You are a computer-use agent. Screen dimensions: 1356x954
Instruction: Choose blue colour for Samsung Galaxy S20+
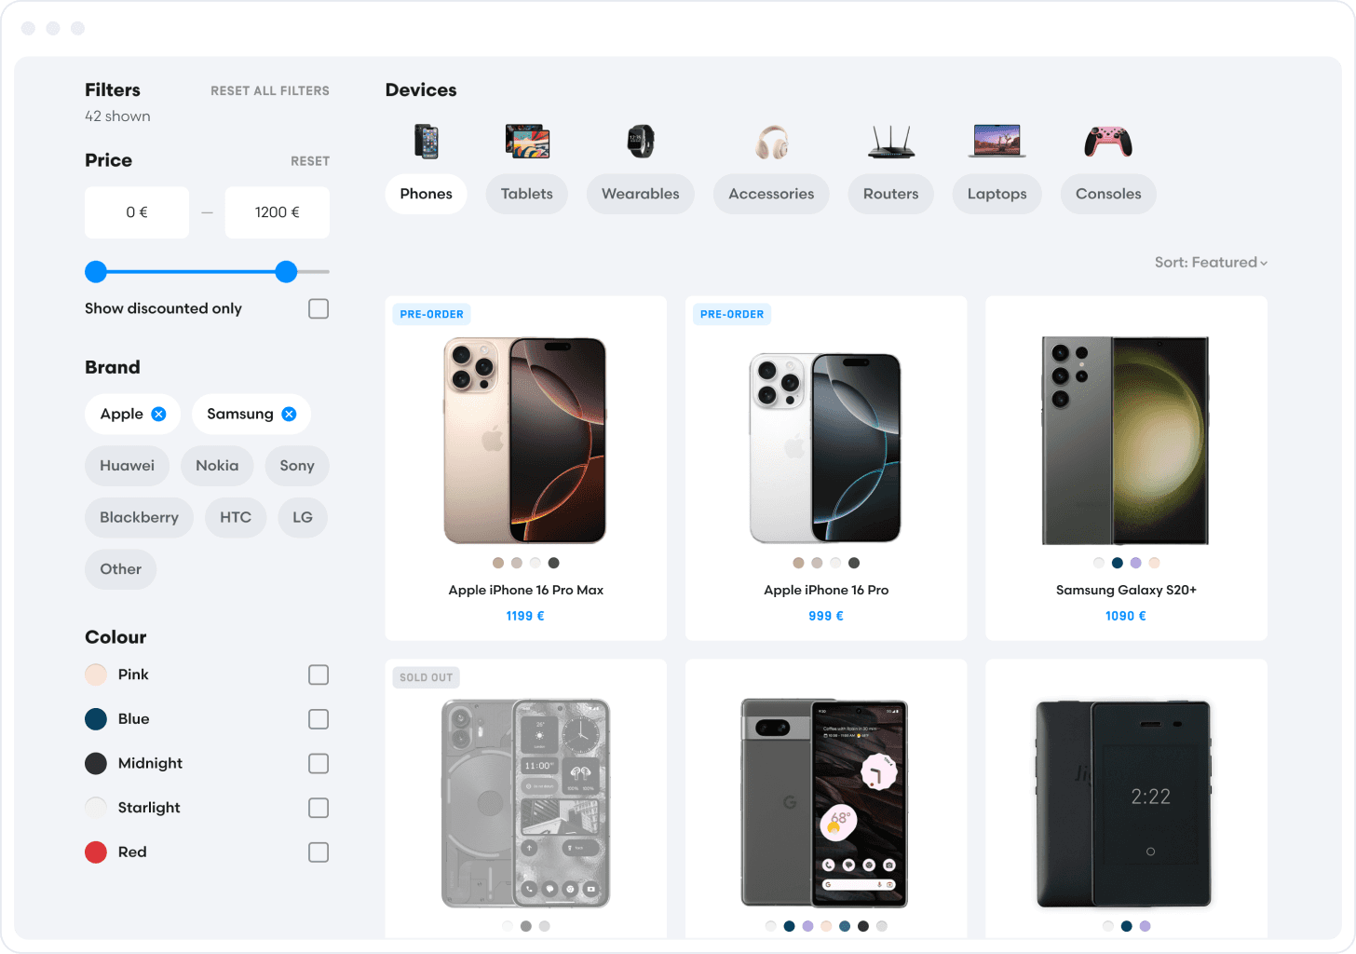[x=1118, y=563]
